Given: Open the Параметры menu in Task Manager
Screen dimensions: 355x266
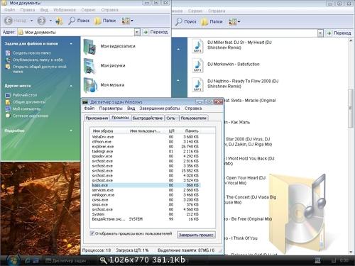Looking at the screenshot, I should [x=111, y=109].
